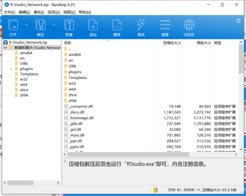Click tree panel horizontal scrollbar left arrow

point(5,183)
